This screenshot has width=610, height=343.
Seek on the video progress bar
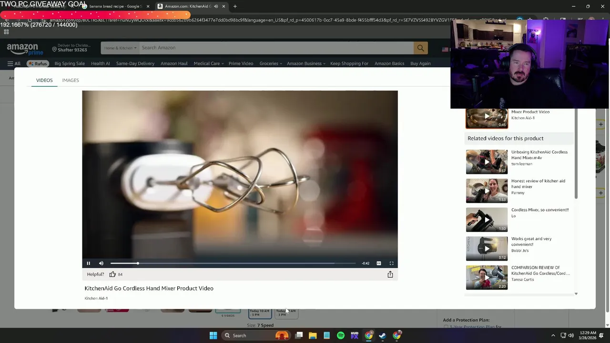click(x=233, y=263)
